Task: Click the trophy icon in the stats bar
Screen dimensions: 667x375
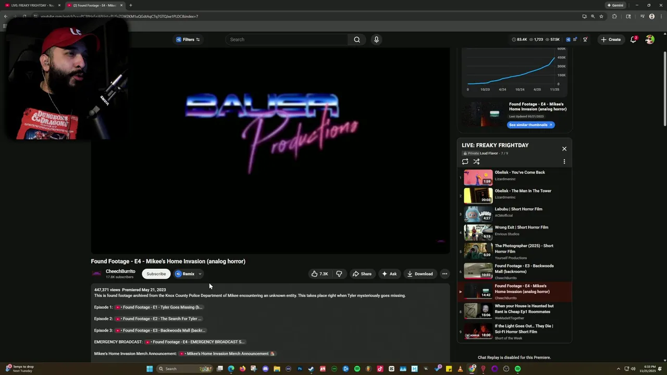Action: [585, 40]
